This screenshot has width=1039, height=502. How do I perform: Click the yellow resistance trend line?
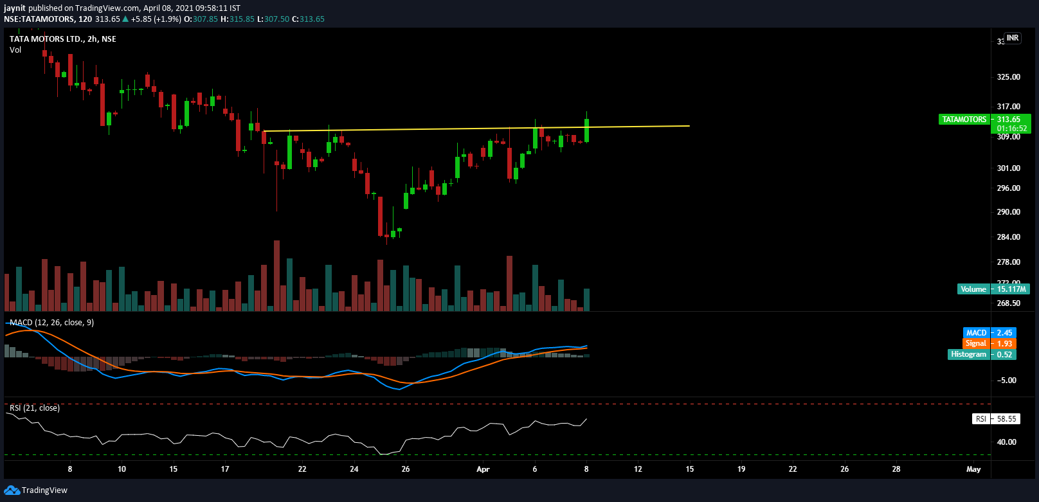click(x=476, y=129)
